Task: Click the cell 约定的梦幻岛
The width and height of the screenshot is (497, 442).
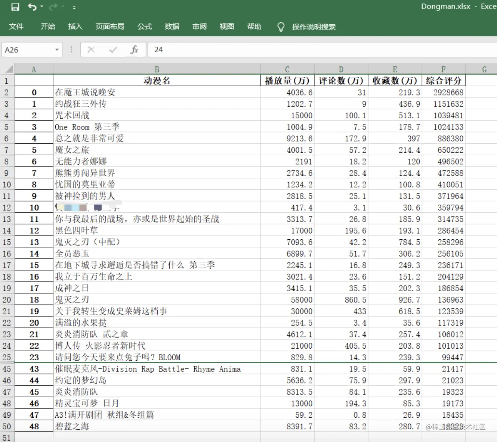Action: 157,380
